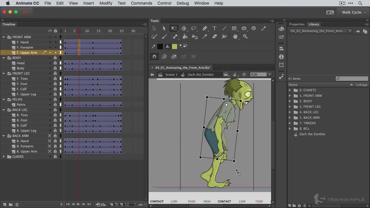Expand the 7. TWEENS library folder
Image resolution: width=370 pixels, height=208 pixels.
[290, 123]
